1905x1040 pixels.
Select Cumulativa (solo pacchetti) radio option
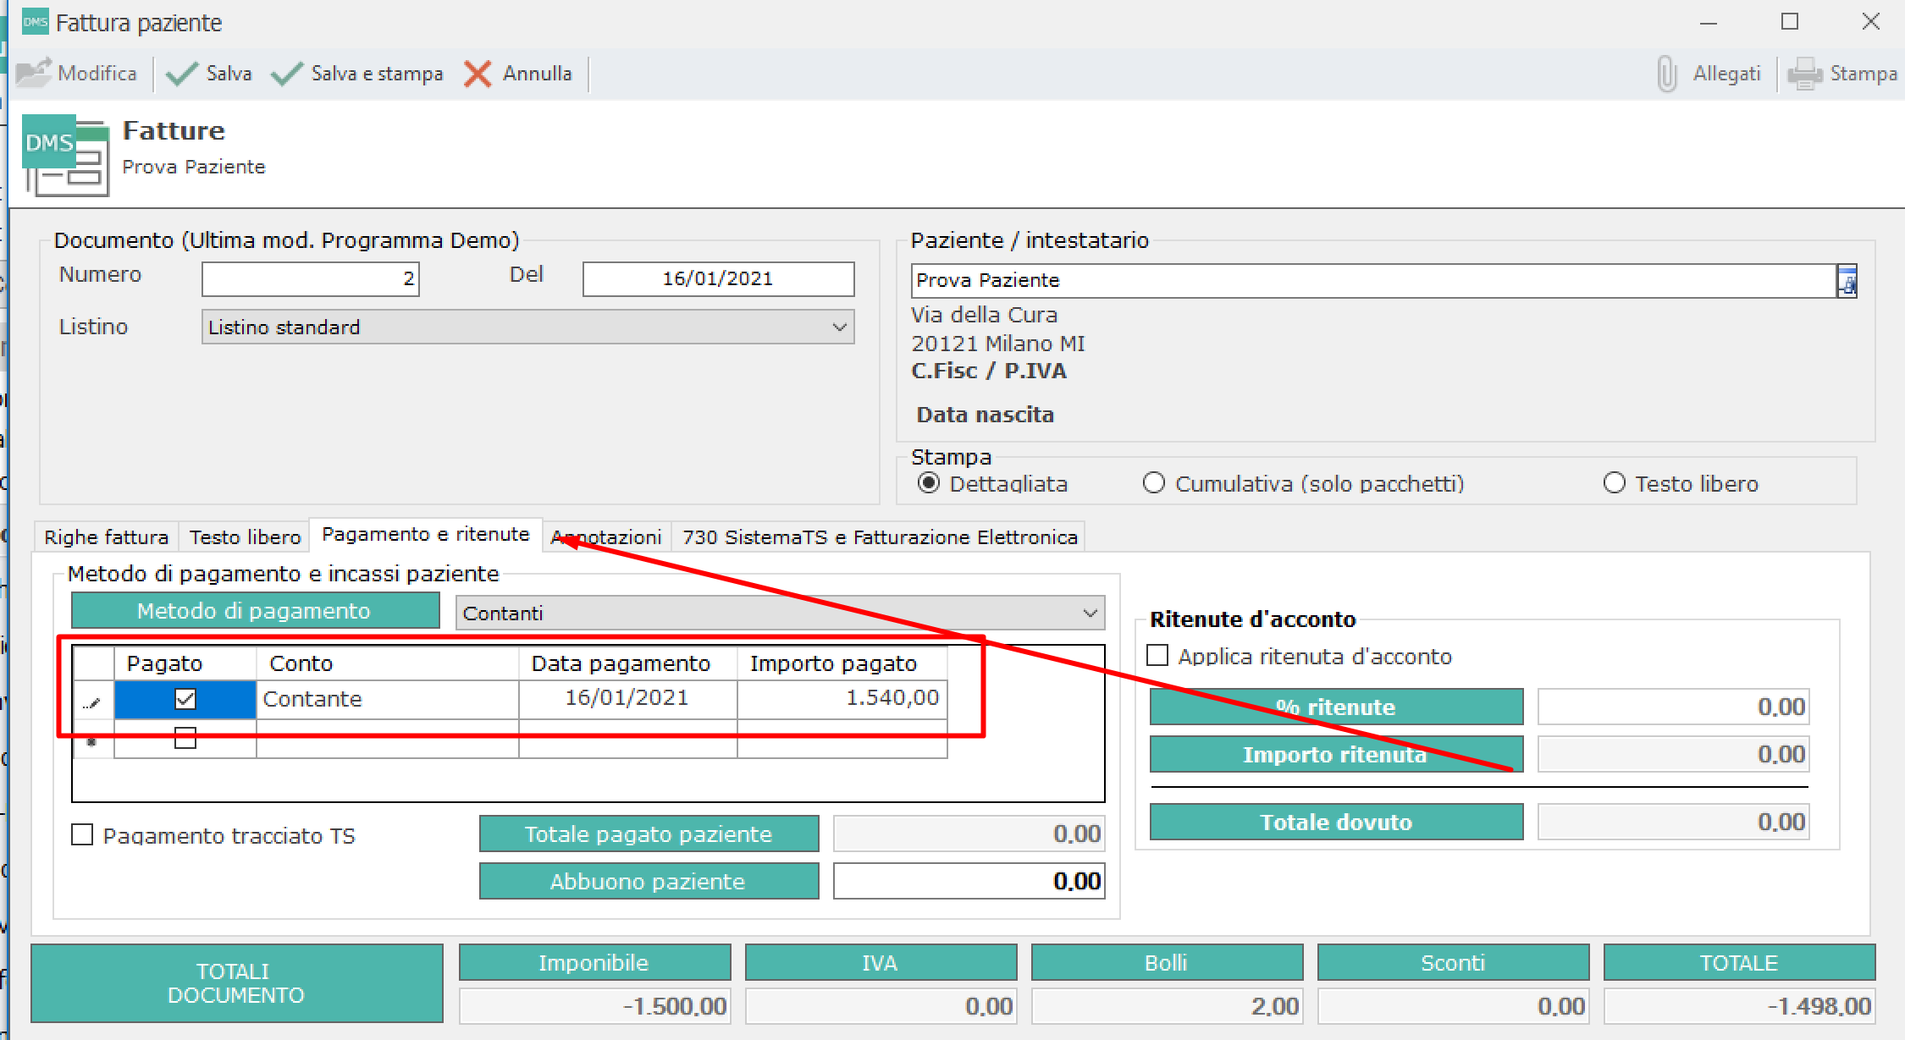(x=1153, y=483)
